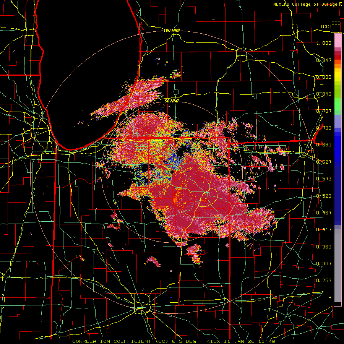The image size is (344, 344).
Task: Select the 0.573 value on the color scale
Action: [324, 179]
